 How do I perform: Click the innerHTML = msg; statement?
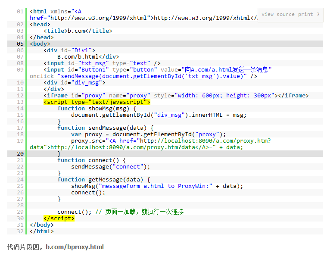[159, 115]
